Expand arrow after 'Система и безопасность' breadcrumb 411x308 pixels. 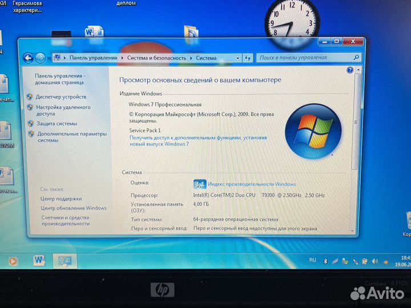(x=191, y=58)
